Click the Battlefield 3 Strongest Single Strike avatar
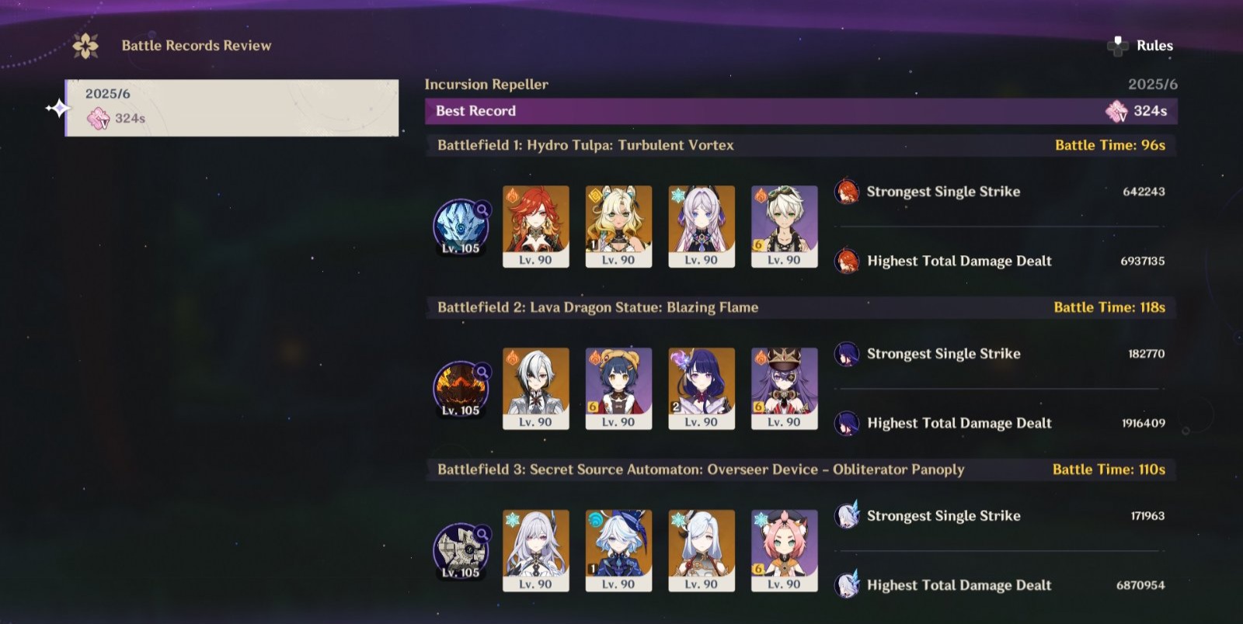 tap(847, 516)
